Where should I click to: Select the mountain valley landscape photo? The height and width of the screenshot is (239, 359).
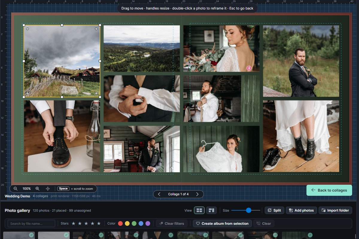tap(142, 48)
